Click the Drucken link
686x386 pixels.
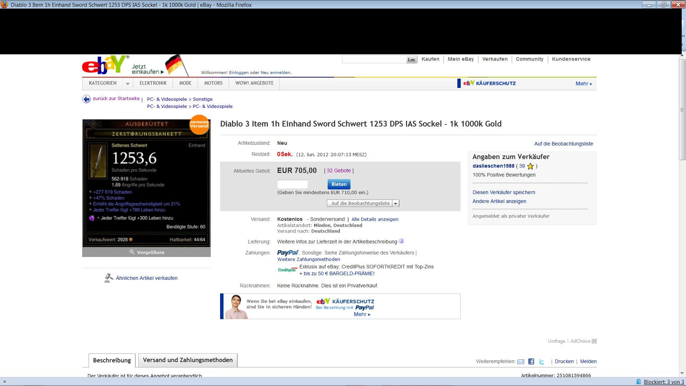coord(564,361)
